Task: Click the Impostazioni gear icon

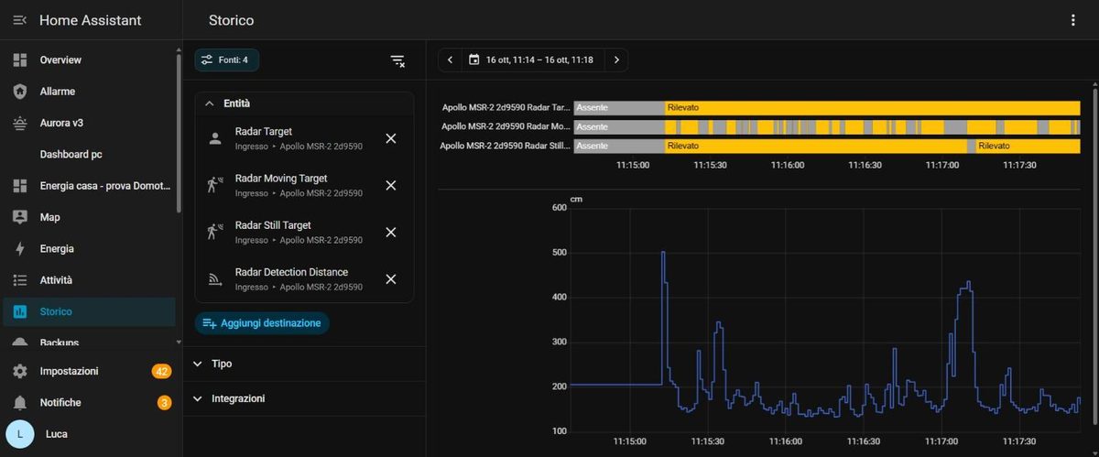Action: (20, 371)
